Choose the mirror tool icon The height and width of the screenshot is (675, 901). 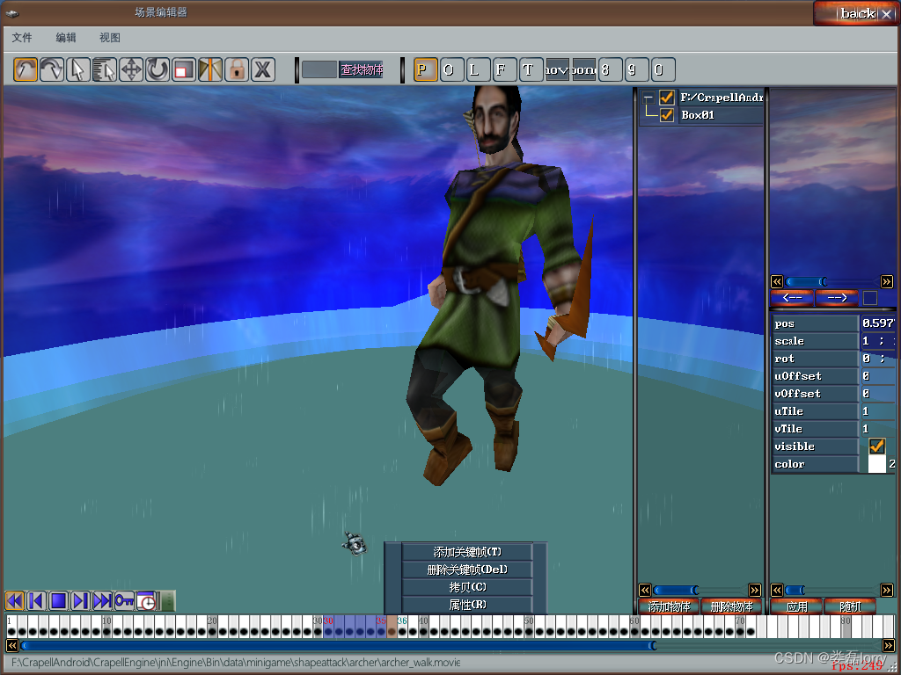coord(210,70)
